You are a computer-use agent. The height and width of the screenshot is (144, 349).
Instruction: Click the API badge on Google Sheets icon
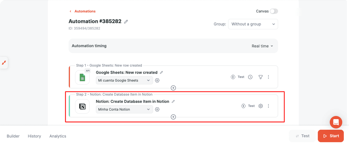click(x=88, y=71)
